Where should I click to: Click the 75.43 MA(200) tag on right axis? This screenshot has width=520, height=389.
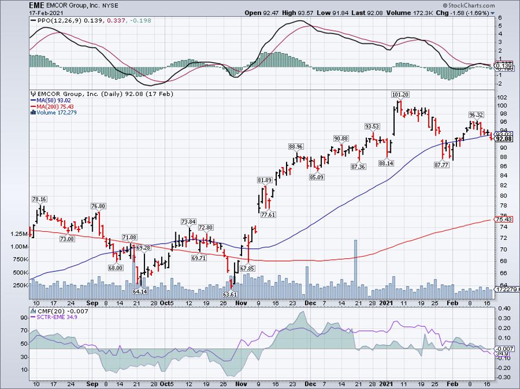coord(504,220)
